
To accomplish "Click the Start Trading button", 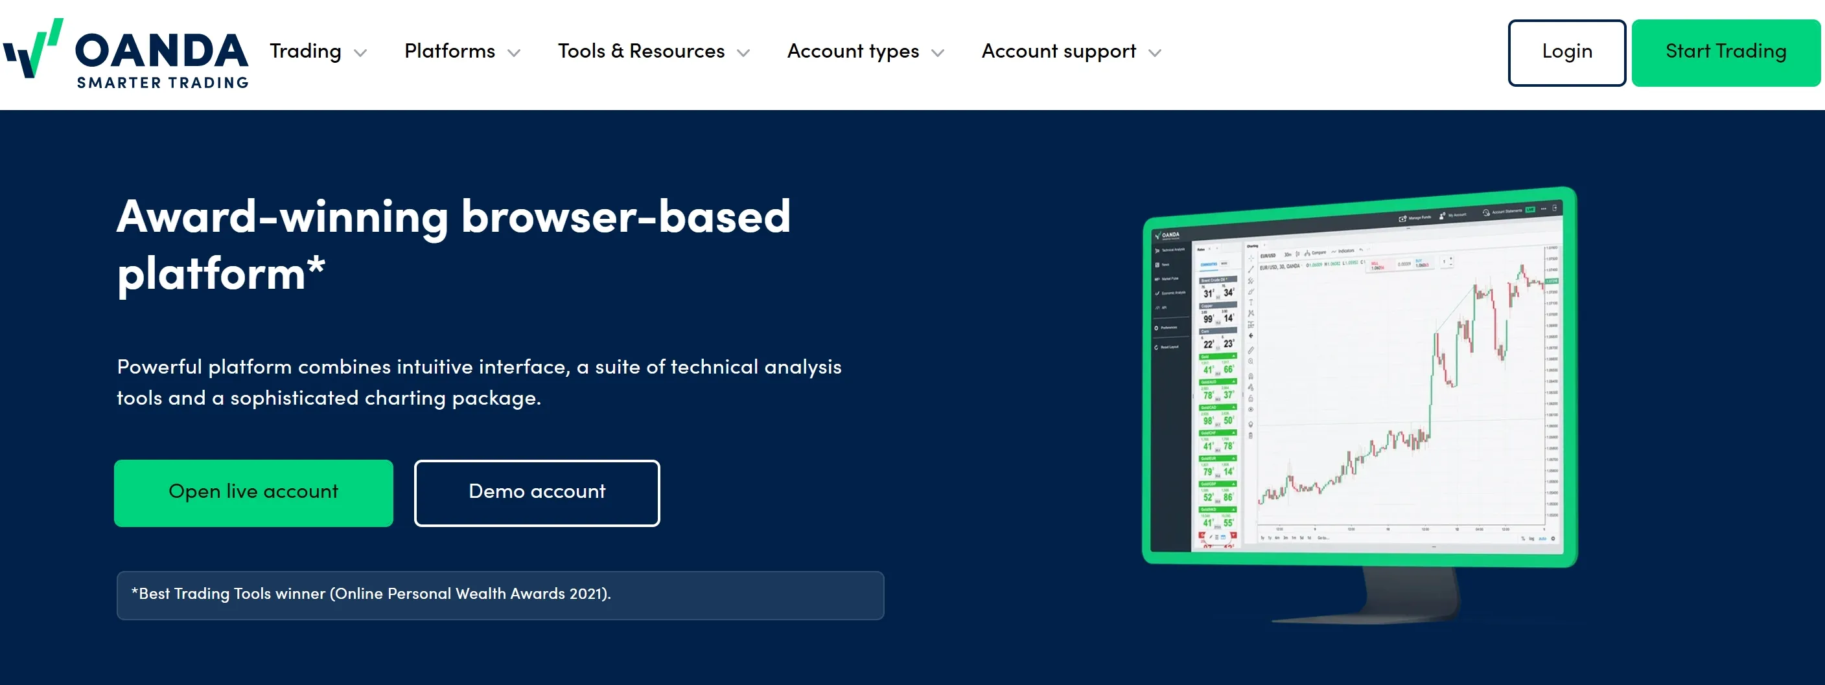I will [1726, 53].
